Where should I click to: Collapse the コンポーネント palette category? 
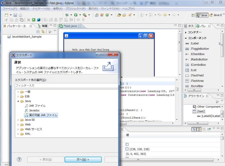[186, 38]
